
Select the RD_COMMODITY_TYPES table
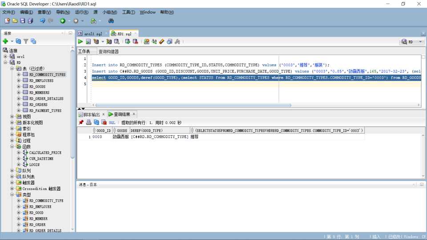point(47,74)
